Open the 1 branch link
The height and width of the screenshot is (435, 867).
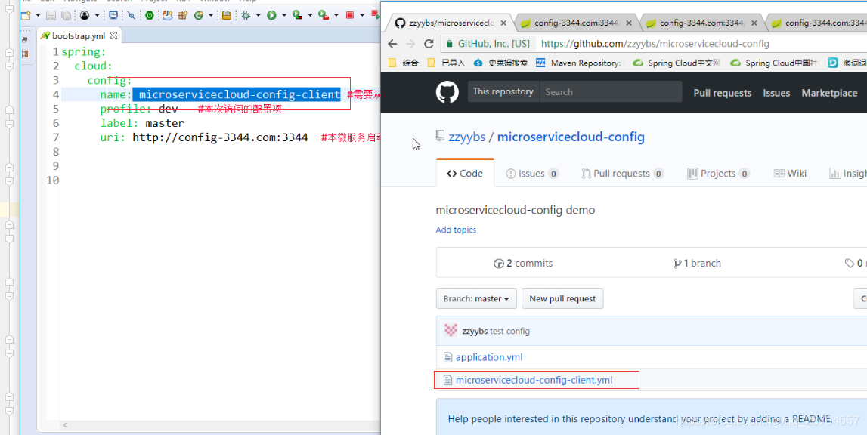[697, 263]
